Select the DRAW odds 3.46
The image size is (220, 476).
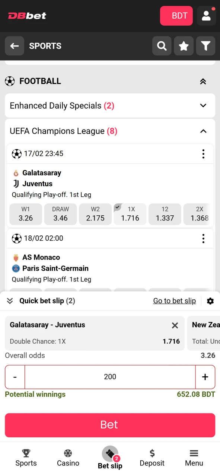click(60, 214)
